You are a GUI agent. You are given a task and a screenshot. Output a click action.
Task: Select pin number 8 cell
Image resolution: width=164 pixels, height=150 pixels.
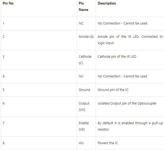pos(4,143)
